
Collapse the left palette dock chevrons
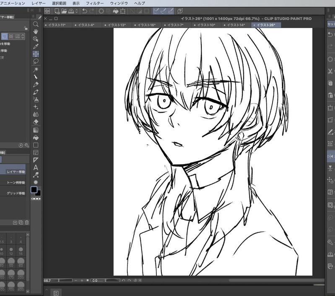32,10
